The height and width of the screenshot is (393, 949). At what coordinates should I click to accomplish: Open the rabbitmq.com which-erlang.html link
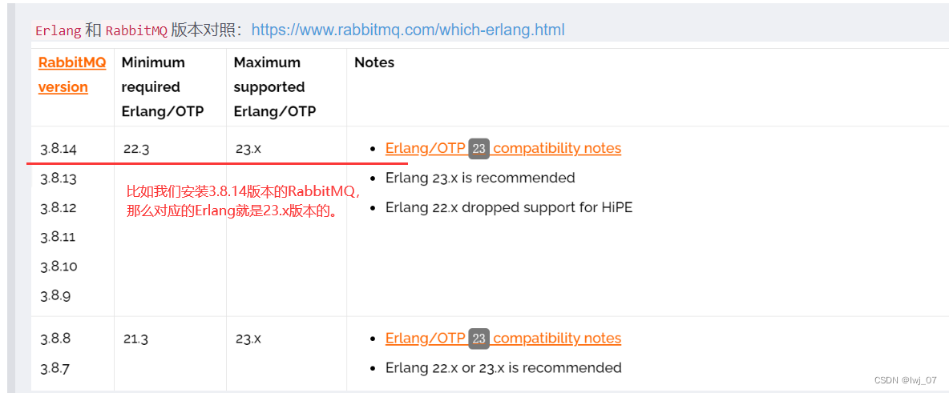point(407,30)
